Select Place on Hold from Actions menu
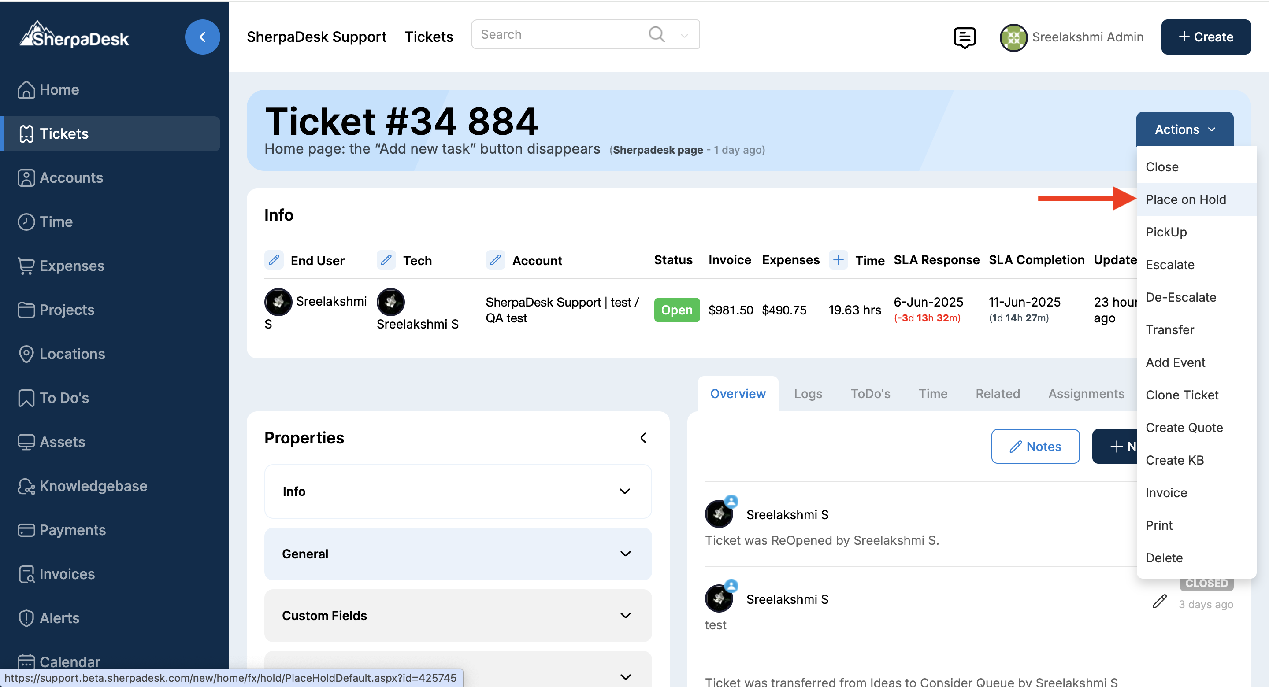The width and height of the screenshot is (1269, 687). 1185,199
